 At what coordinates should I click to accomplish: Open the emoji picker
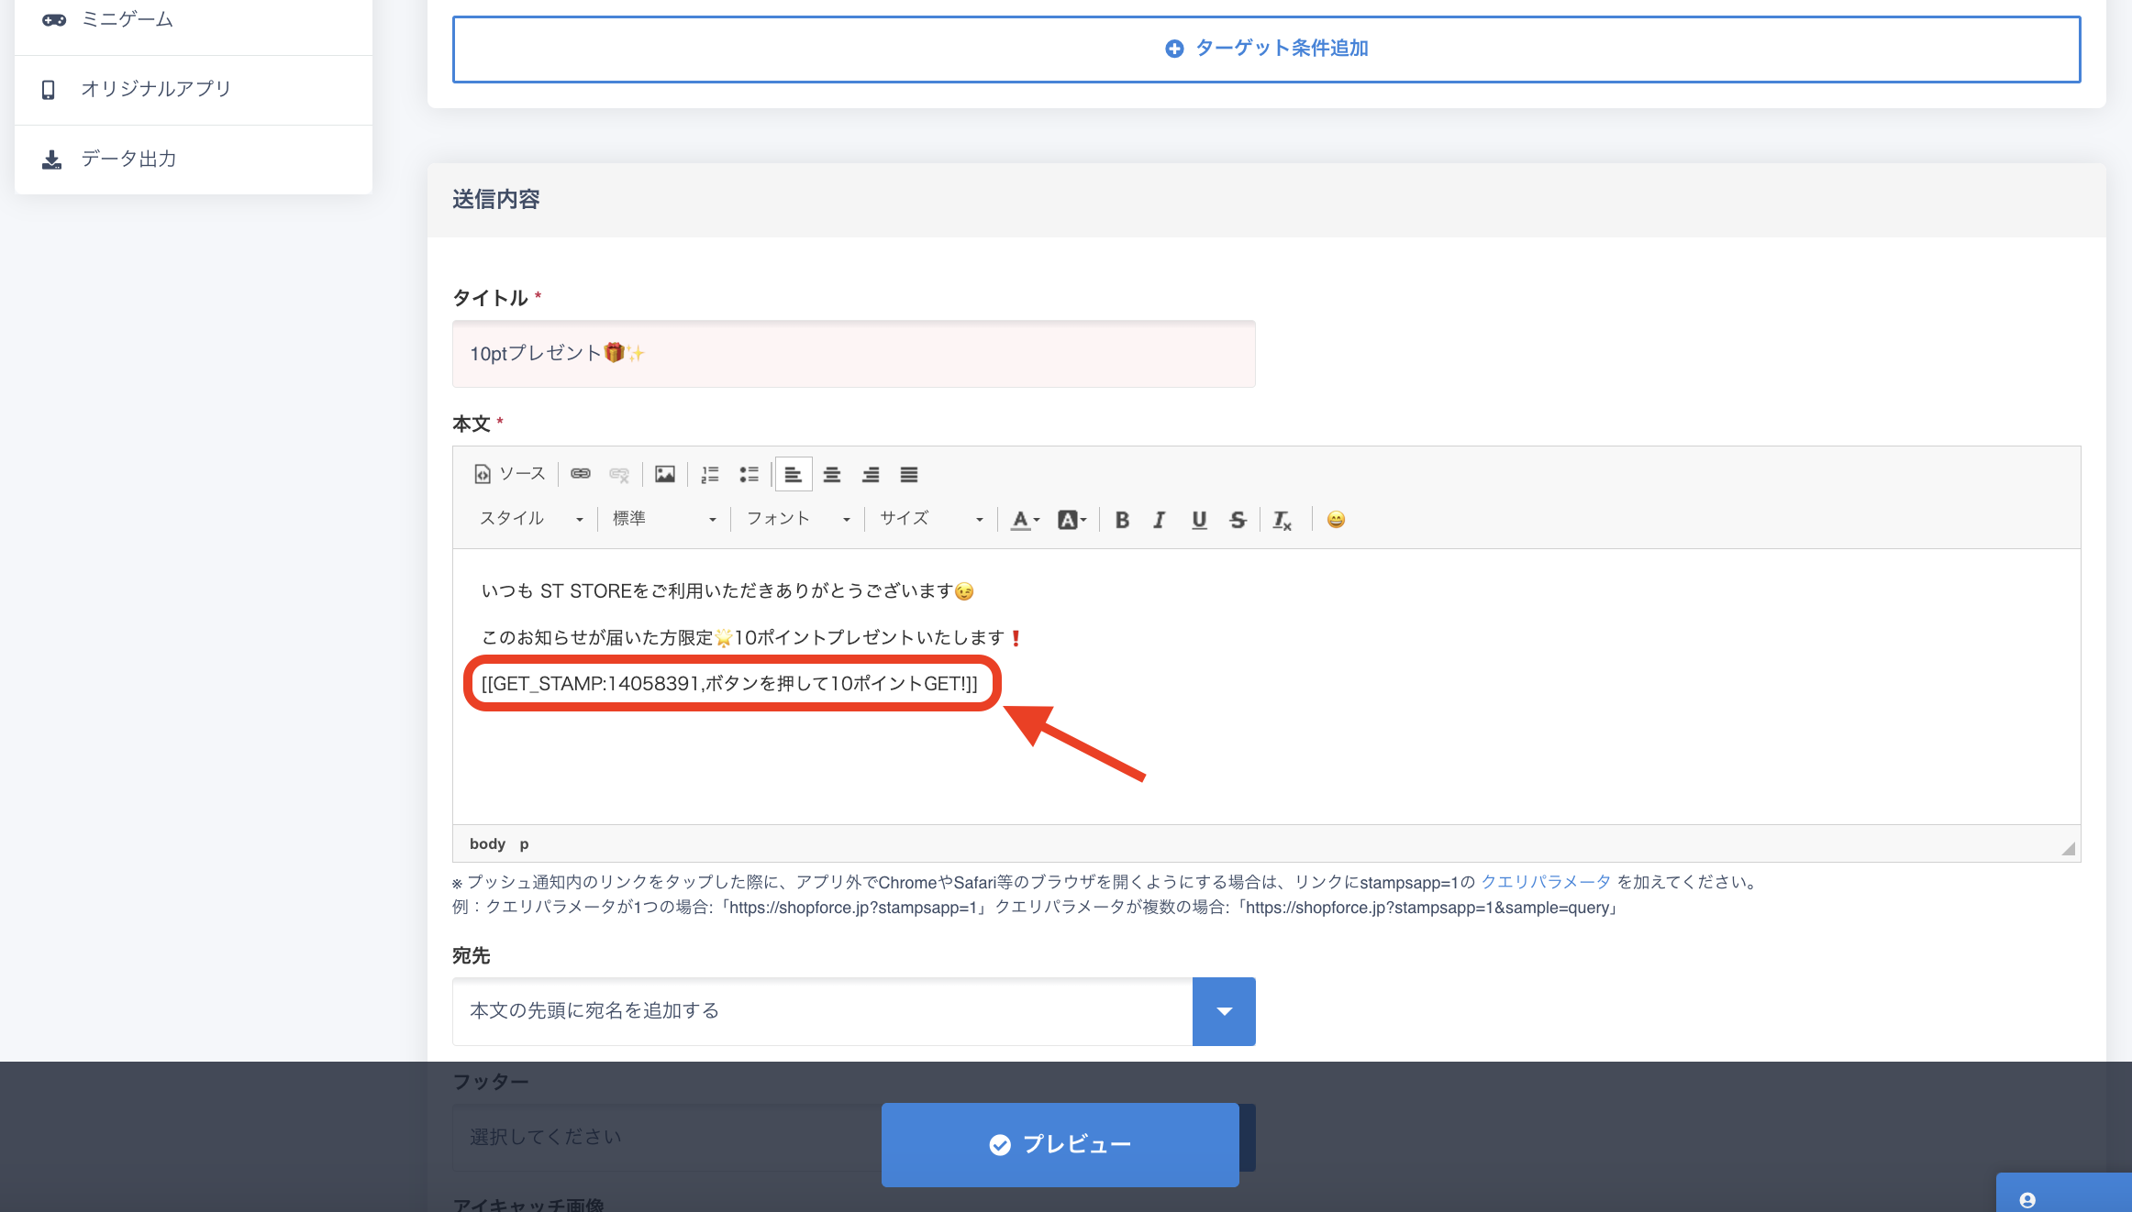[x=1336, y=520]
